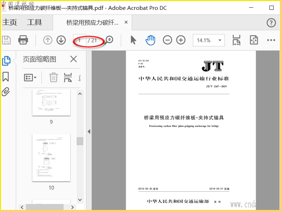Delete selected page with trash icon
Viewport: 281px width, 211px height.
54,77
